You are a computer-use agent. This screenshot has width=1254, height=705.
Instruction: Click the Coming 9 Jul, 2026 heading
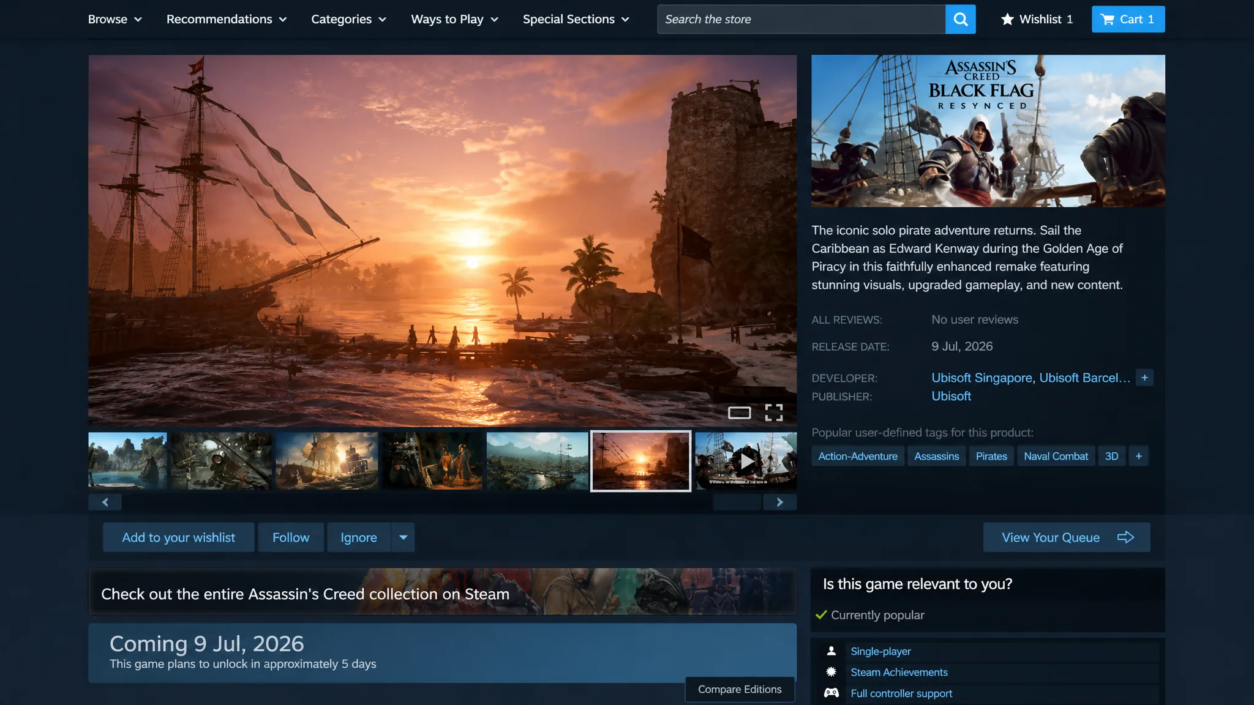[206, 644]
